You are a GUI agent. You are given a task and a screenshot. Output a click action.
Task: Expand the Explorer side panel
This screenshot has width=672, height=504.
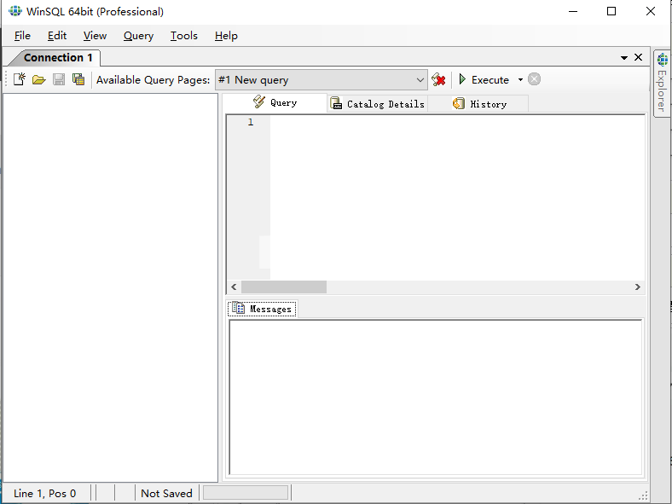click(662, 83)
